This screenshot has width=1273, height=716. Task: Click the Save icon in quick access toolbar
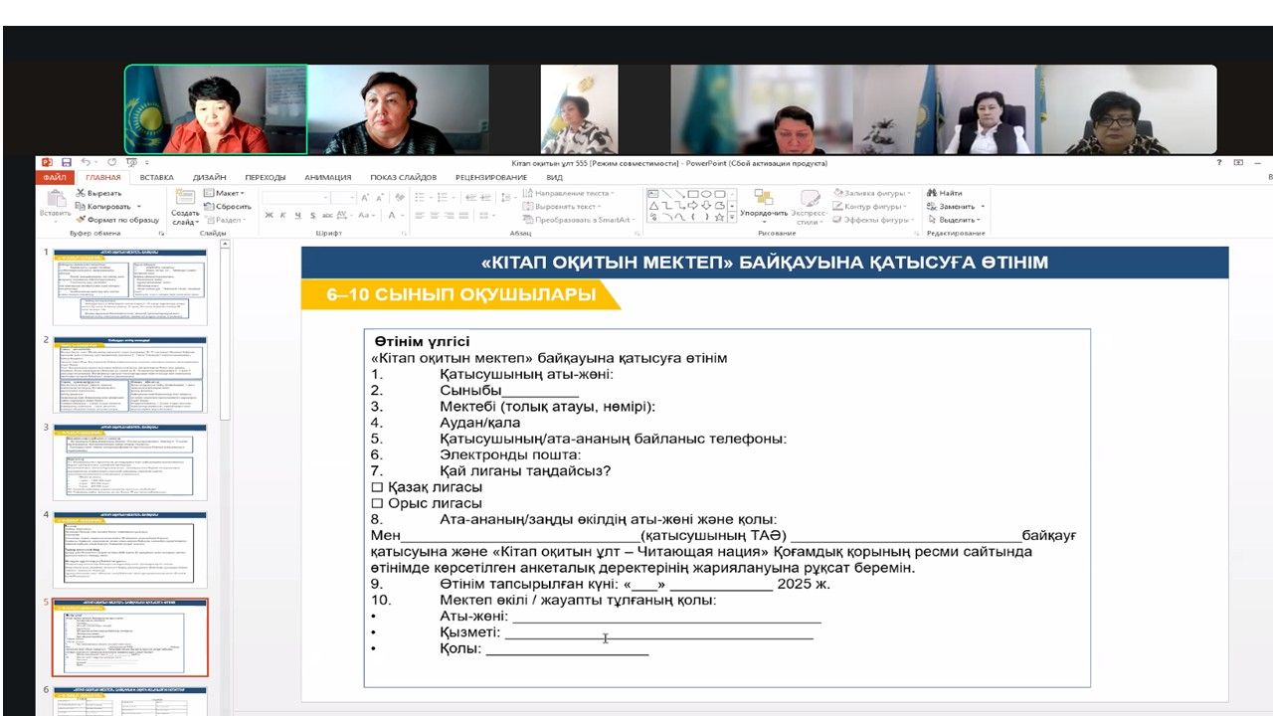[x=66, y=163]
